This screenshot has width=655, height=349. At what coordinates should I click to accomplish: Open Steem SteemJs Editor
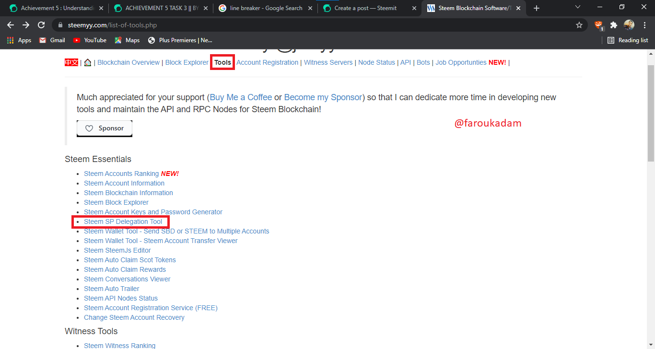pos(117,250)
